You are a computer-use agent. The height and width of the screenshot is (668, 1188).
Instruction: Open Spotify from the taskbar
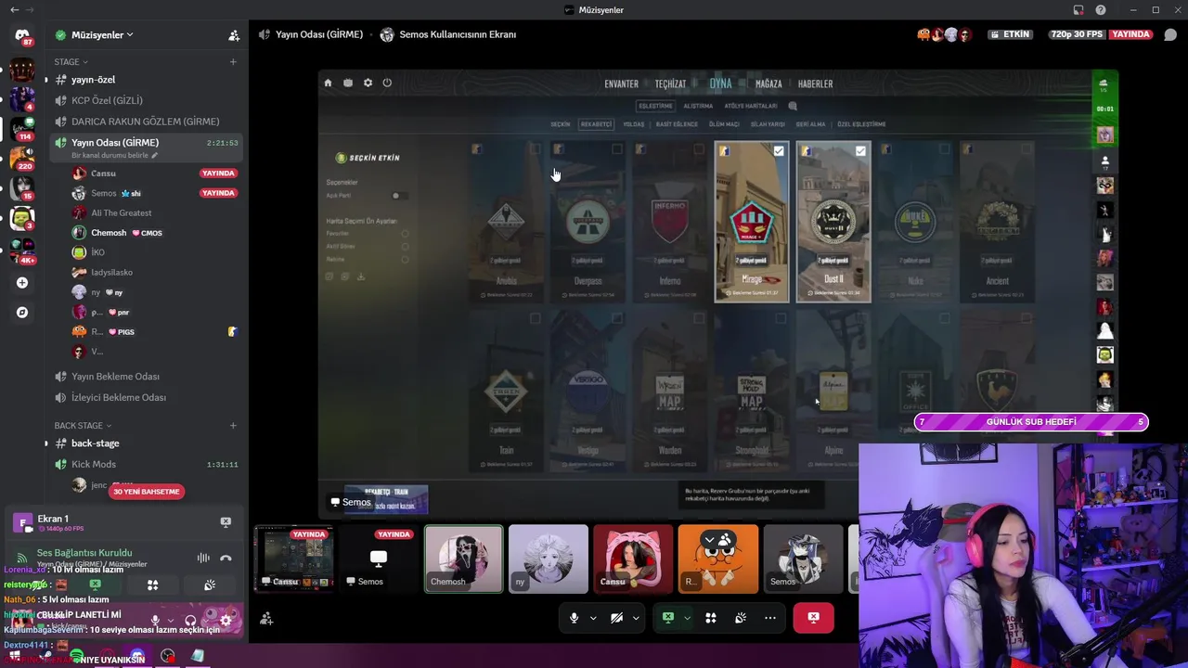pos(76,657)
